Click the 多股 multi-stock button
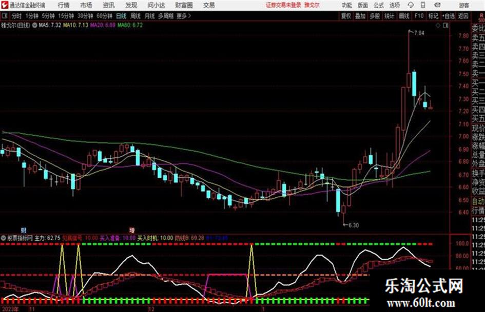Screen dimensions: 485x312 [375, 16]
